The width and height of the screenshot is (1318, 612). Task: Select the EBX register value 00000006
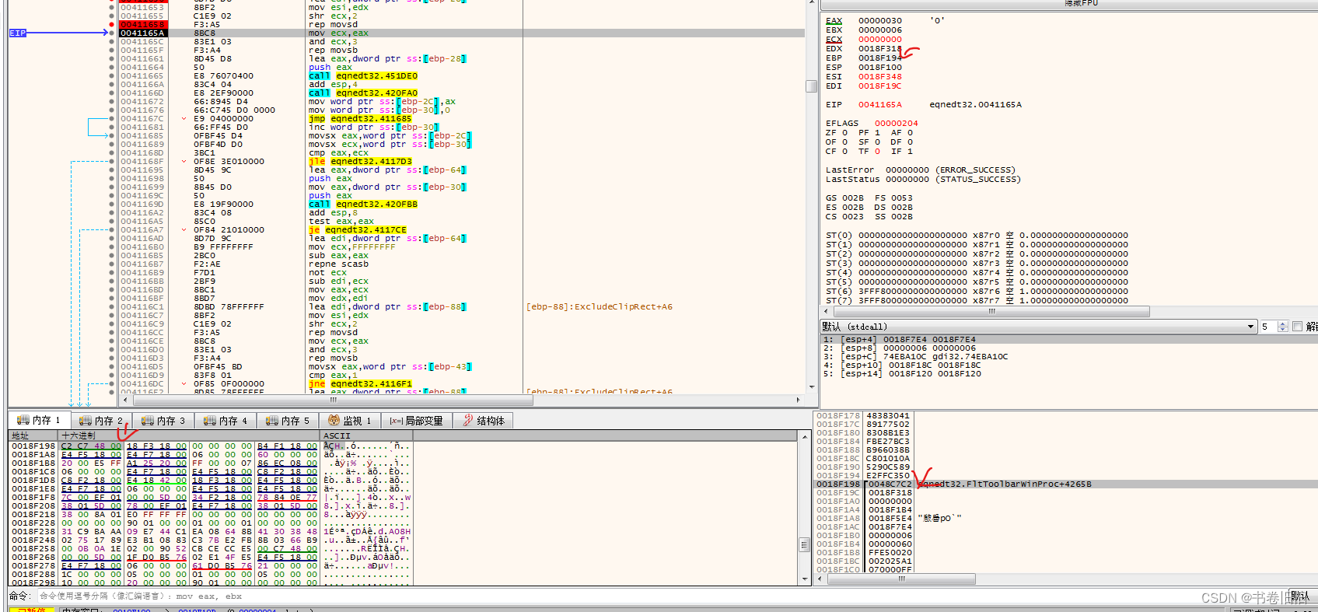[880, 30]
